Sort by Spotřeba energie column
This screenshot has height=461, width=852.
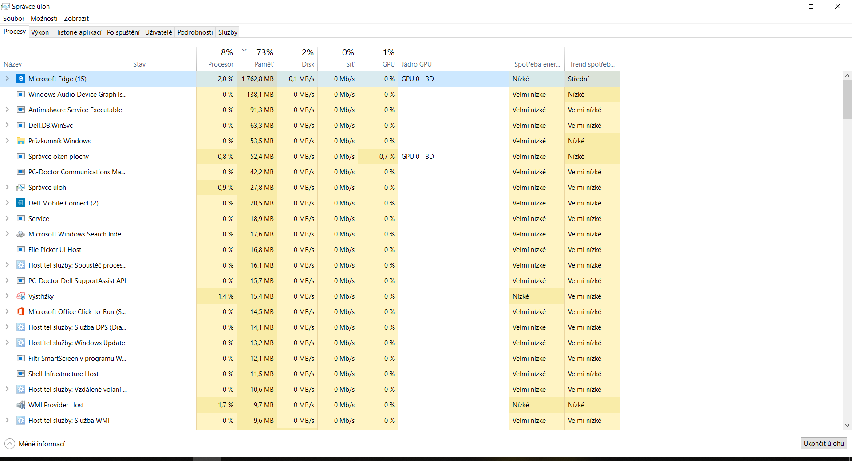(x=537, y=59)
